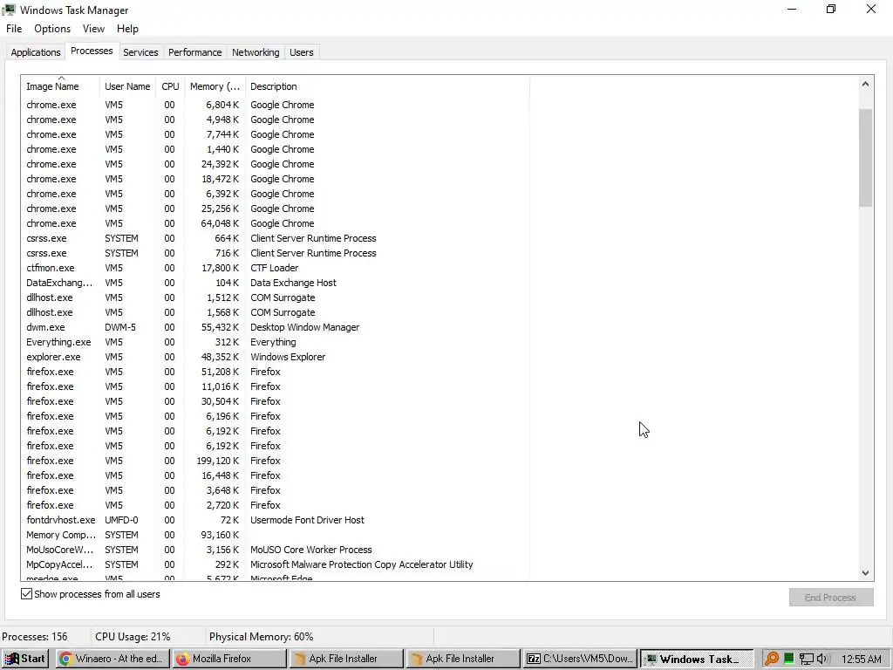Switch to the Services tab
This screenshot has height=670, width=893.
click(x=140, y=52)
